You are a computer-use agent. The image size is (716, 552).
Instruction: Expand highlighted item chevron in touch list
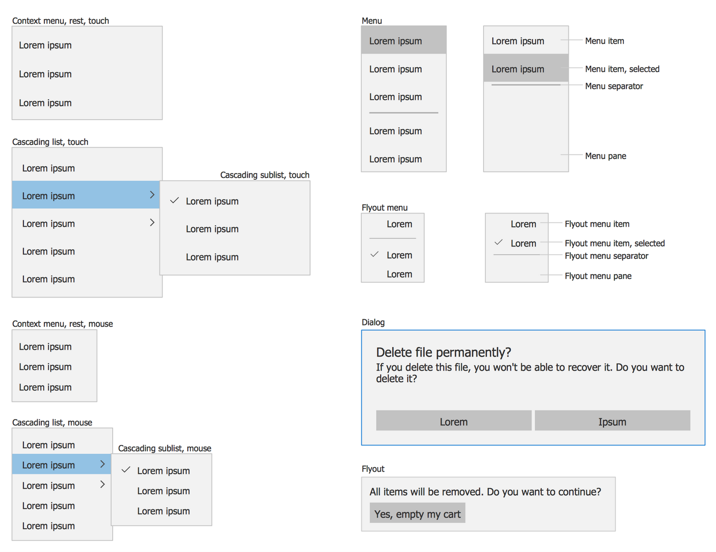[x=152, y=195]
